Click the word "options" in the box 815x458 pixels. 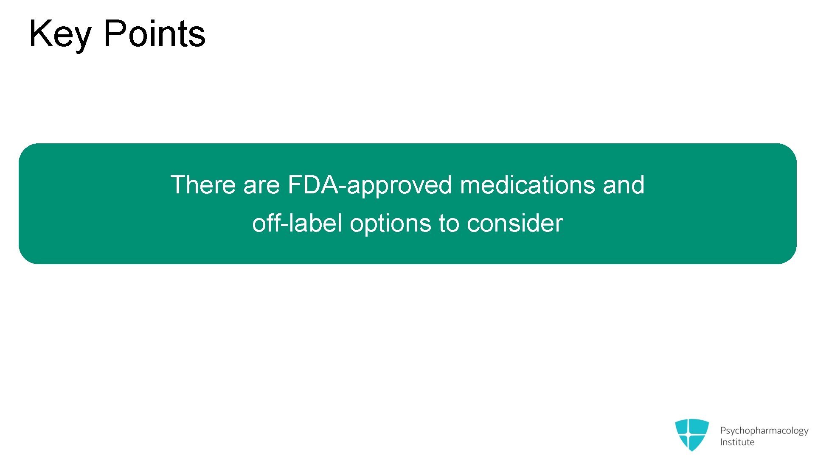(391, 224)
